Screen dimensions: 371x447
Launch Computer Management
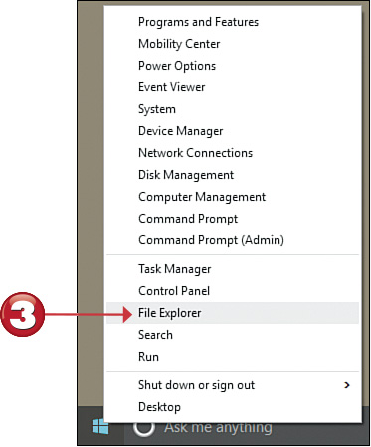232,197
